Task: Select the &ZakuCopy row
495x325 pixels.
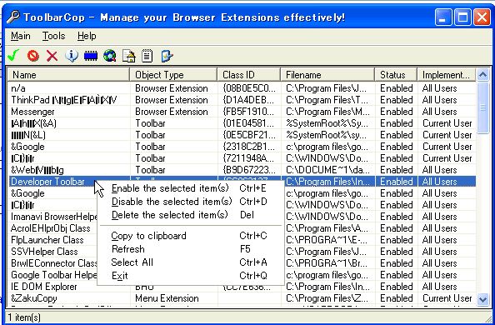Action: (x=242, y=298)
